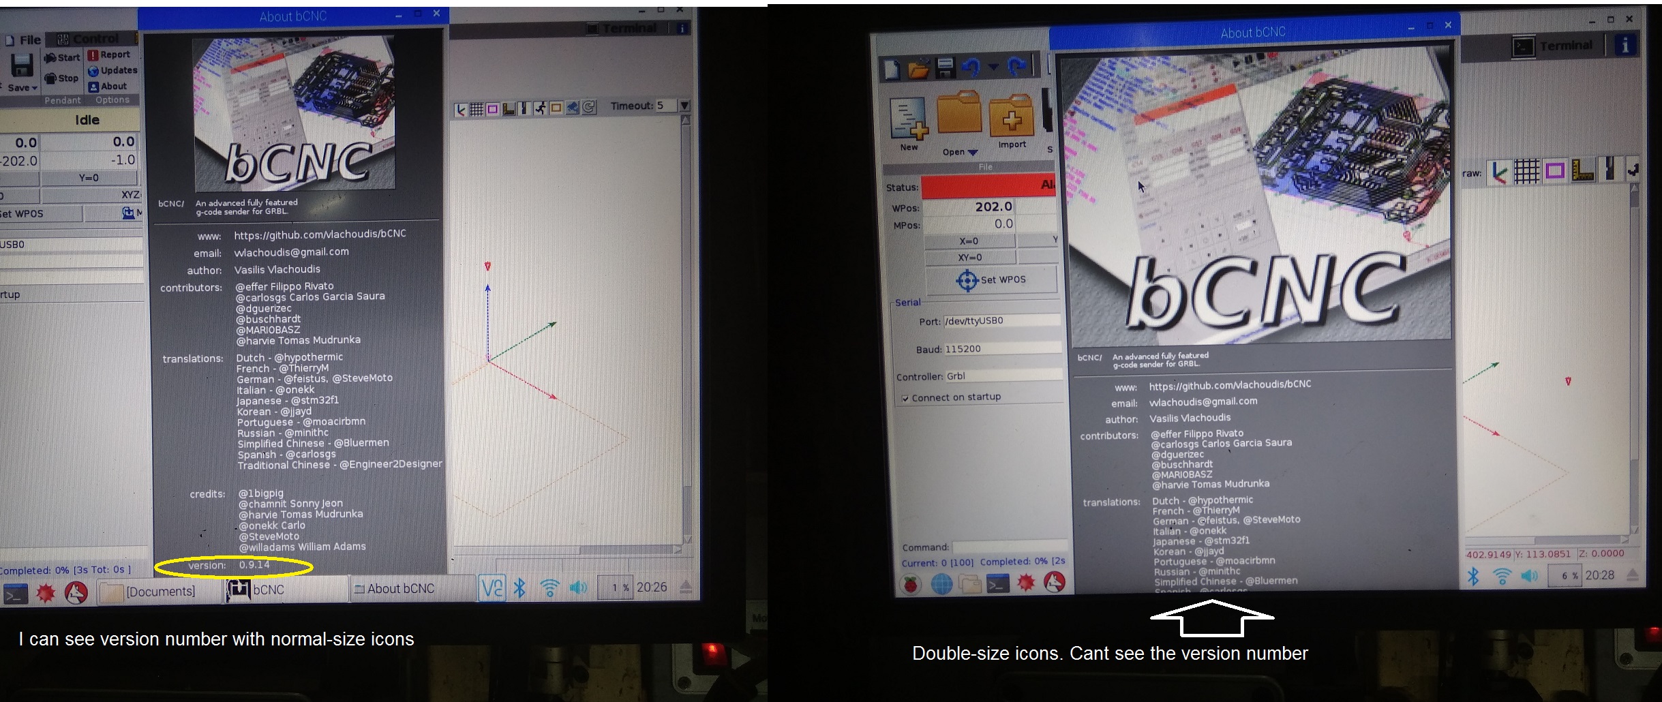Image resolution: width=1662 pixels, height=702 pixels.
Task: Click the Timeout input field
Action: click(x=666, y=106)
